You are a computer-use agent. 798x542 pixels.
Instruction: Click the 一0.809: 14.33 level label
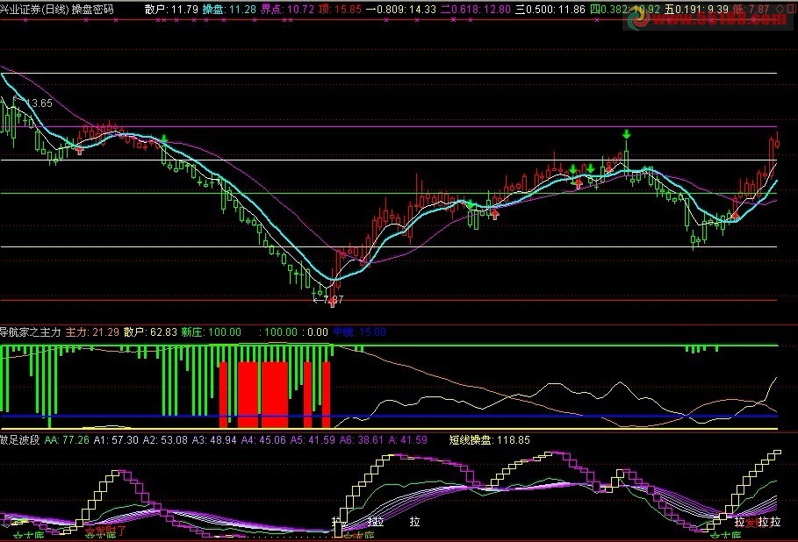(x=401, y=9)
